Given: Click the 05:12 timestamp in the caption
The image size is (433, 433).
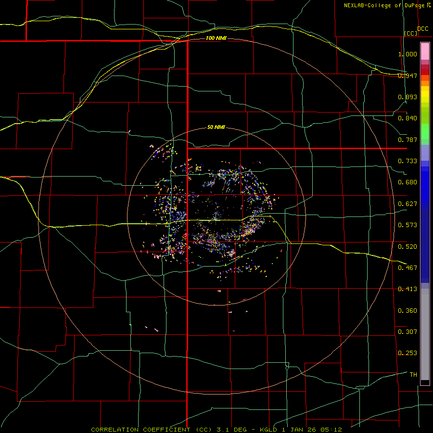Looking at the screenshot, I should [331, 430].
